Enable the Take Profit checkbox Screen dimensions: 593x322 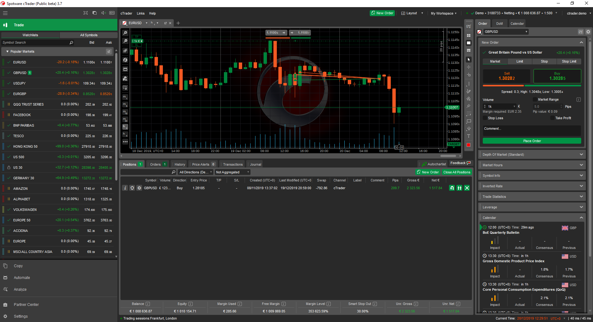point(552,118)
